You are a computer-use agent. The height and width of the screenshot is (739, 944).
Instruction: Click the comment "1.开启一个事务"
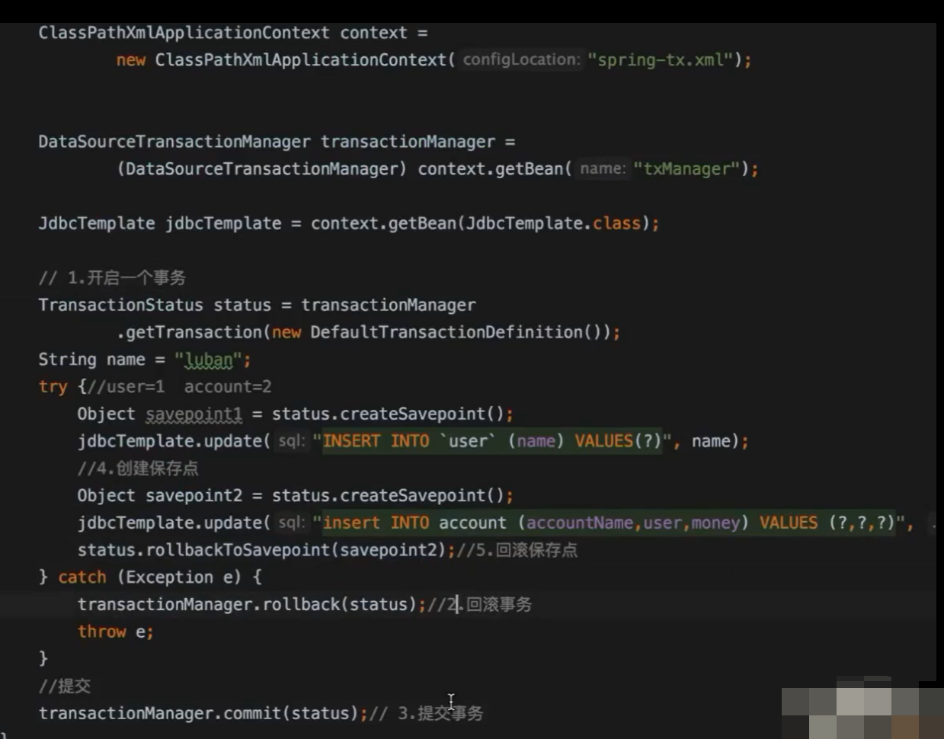(x=126, y=278)
